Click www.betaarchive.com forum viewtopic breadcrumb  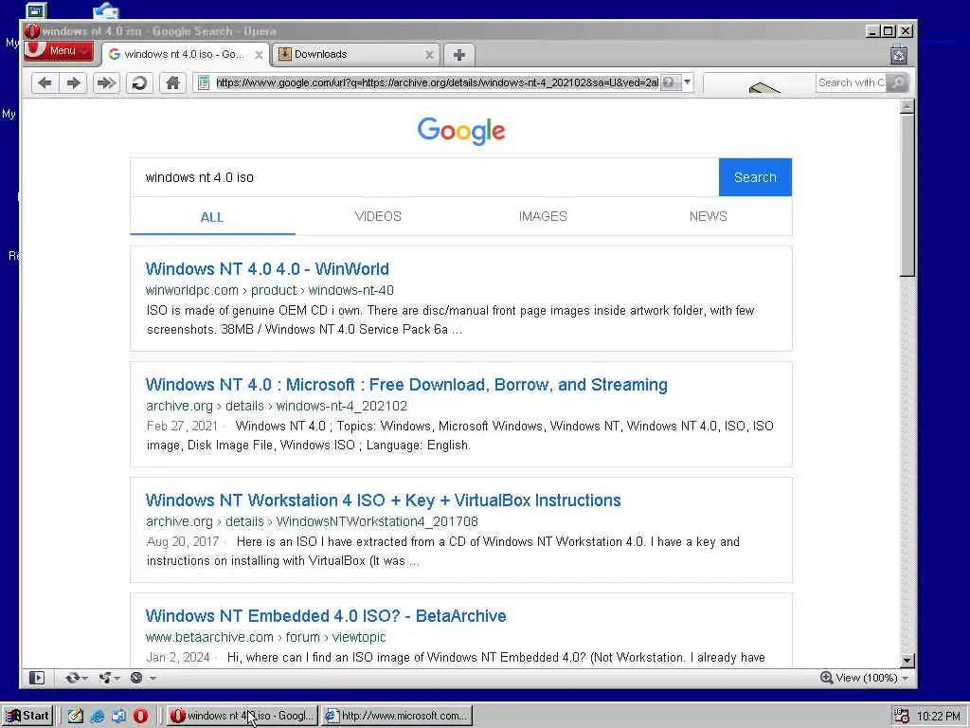pyautogui.click(x=265, y=638)
